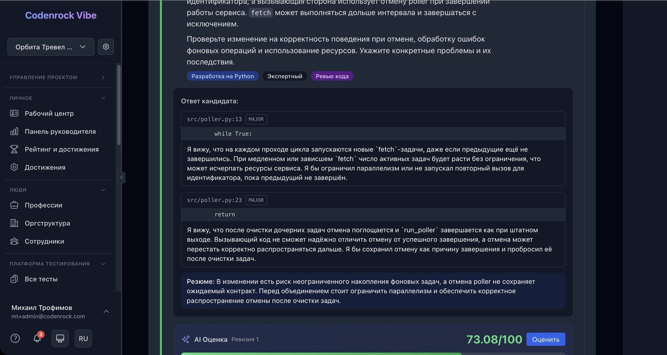Click the briefcase icon for Профессии
667x355 pixels.
click(x=14, y=205)
